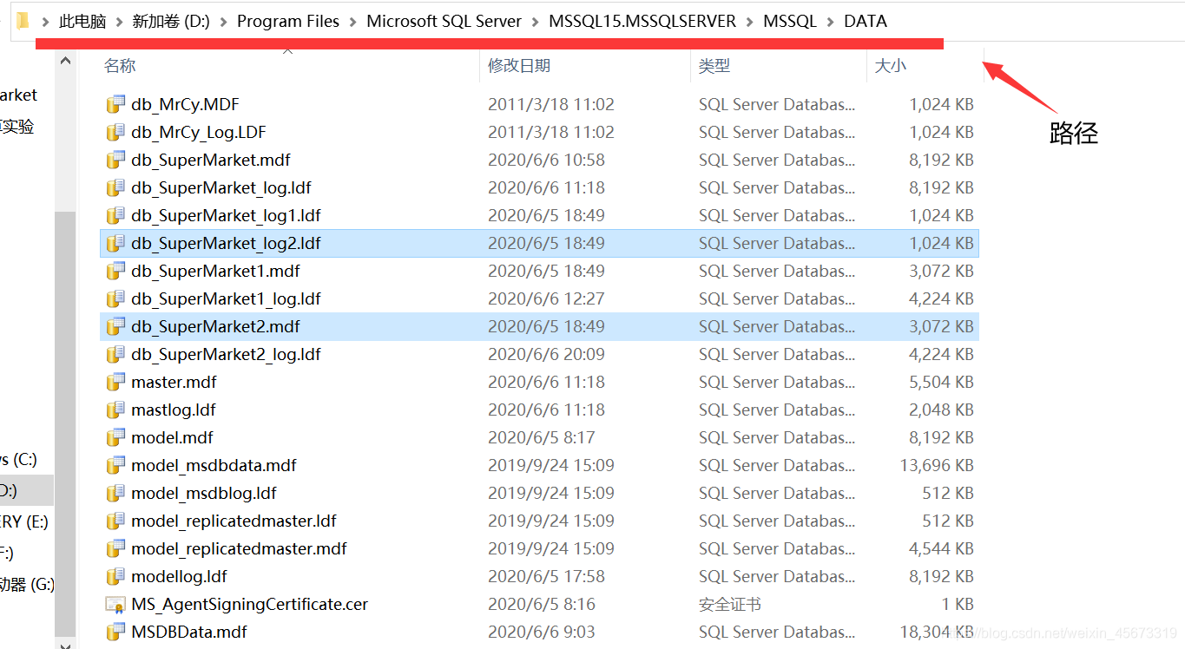Click the model.mdf file icon

[x=115, y=437]
